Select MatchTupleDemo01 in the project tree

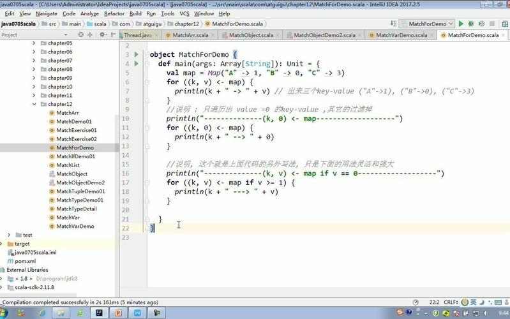point(80,191)
